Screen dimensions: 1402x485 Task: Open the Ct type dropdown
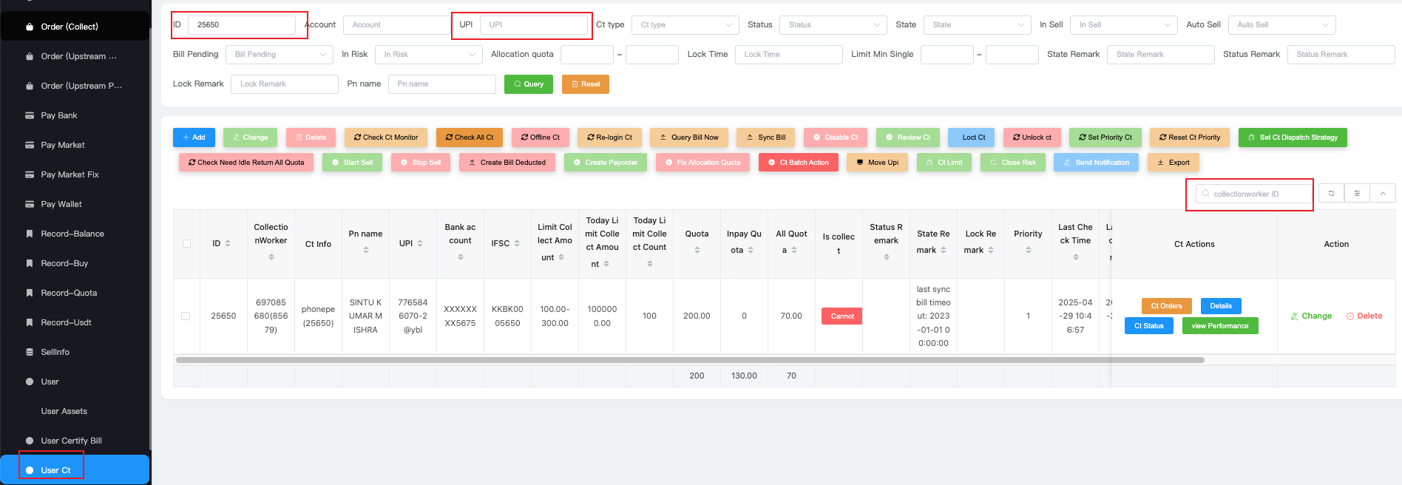tap(685, 24)
